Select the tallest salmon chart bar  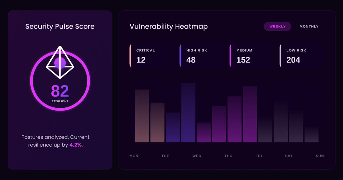142,116
